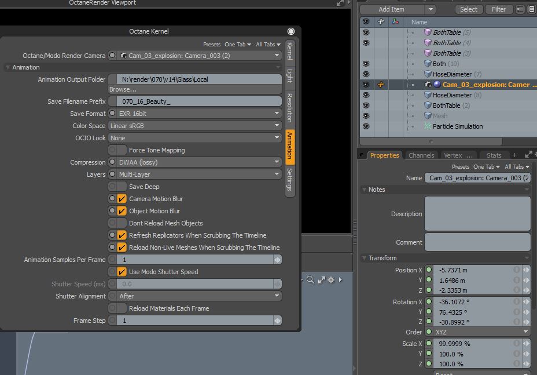Toggle visibility eye of Both (10)
This screenshot has height=375, width=537.
[366, 64]
